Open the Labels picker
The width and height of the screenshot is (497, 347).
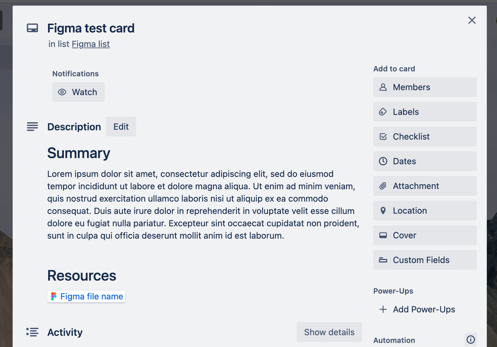425,112
